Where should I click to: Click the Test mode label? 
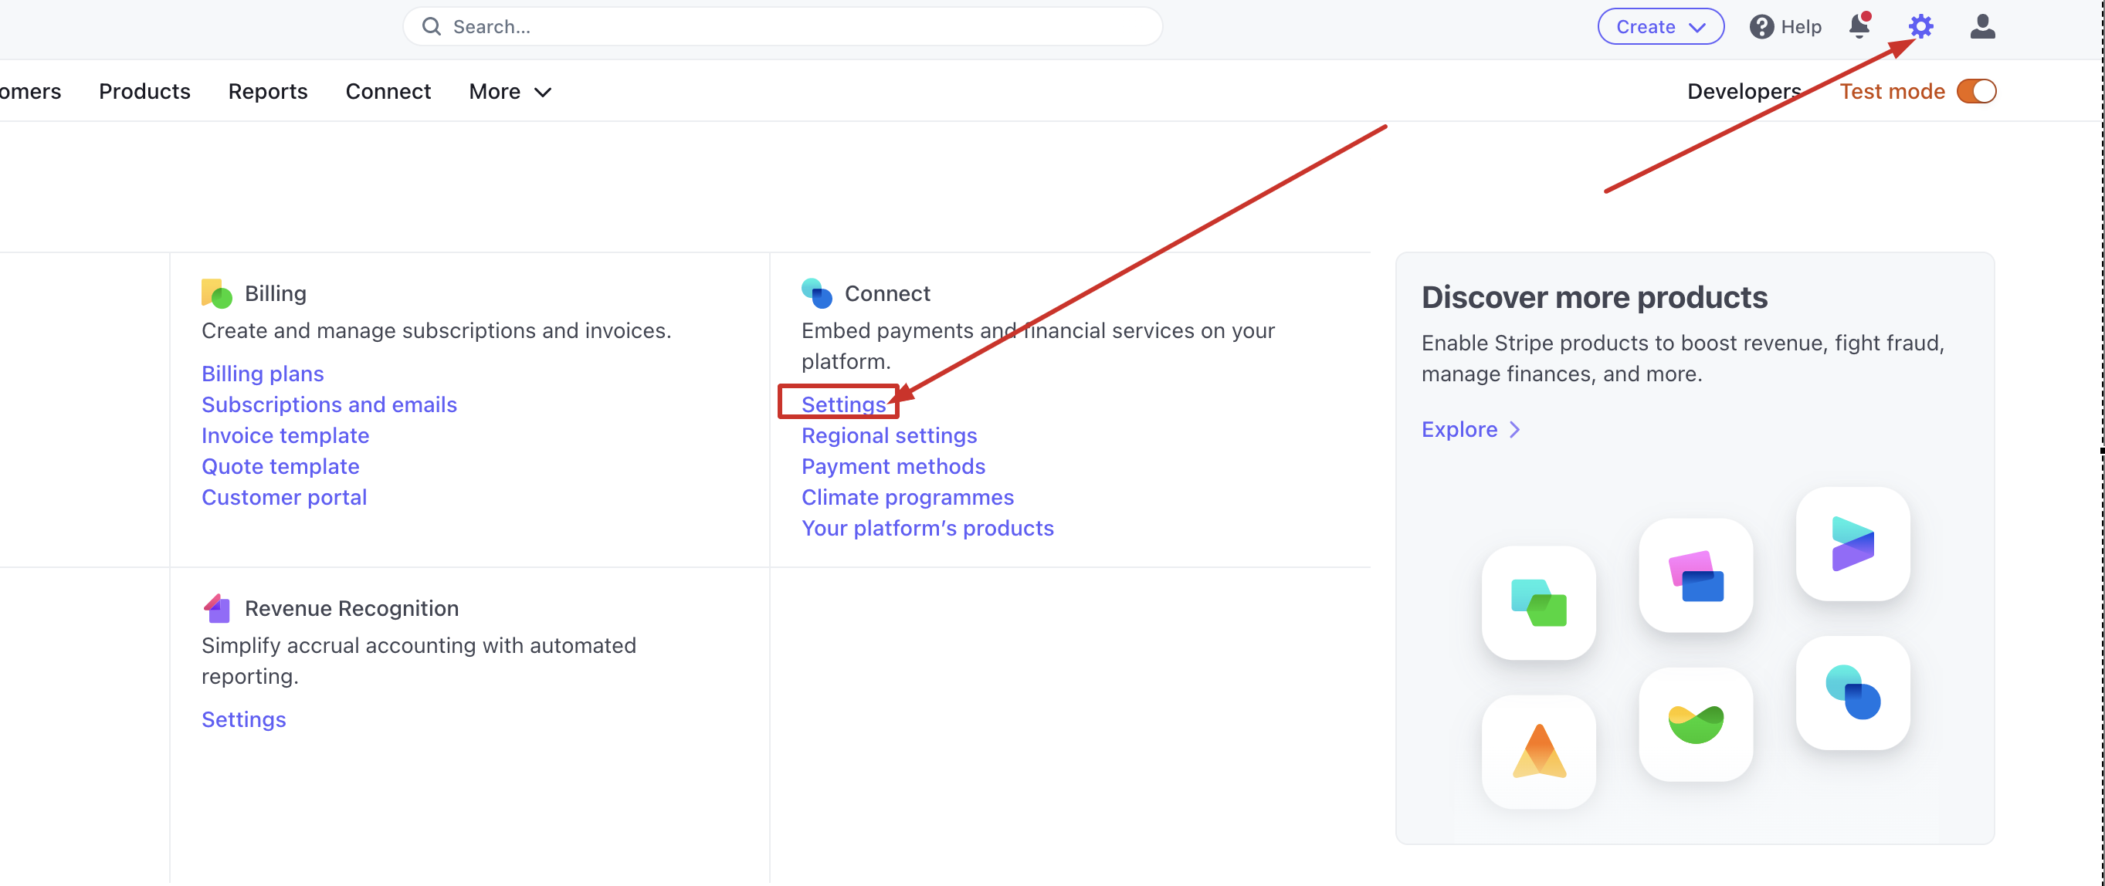click(x=1892, y=92)
